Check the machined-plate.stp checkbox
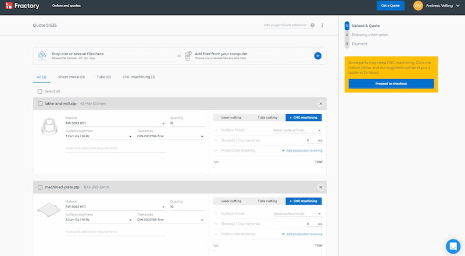465x256 pixels. tap(40, 187)
